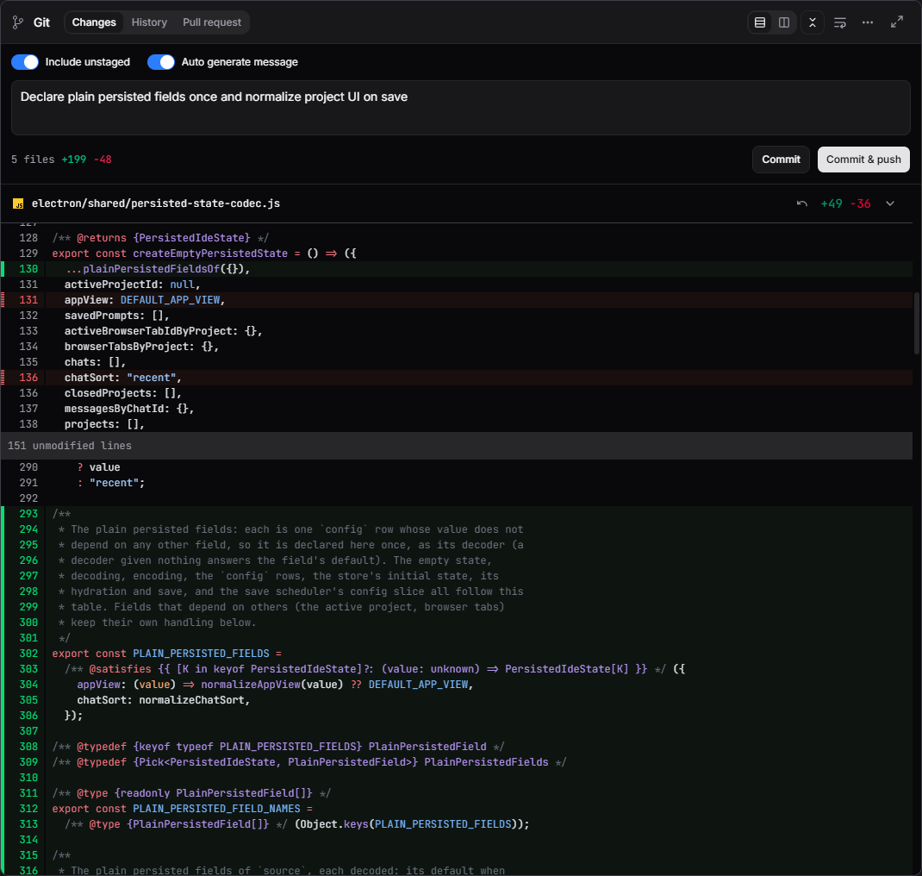Screen dimensions: 922x876
Task: Switch to split diff view
Action: (784, 22)
